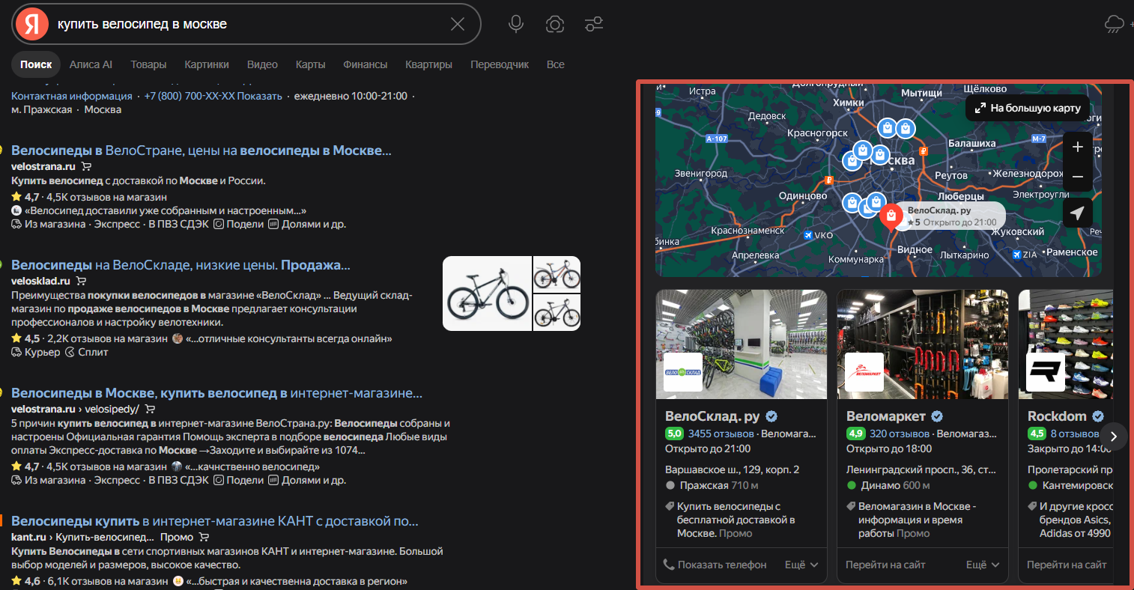Open the Все tab for more services
Image resolution: width=1134 pixels, height=590 pixels.
tap(556, 64)
